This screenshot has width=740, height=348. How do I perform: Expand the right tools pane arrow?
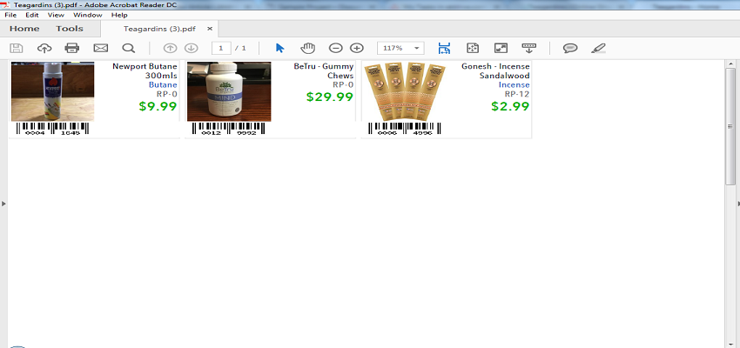[x=737, y=204]
